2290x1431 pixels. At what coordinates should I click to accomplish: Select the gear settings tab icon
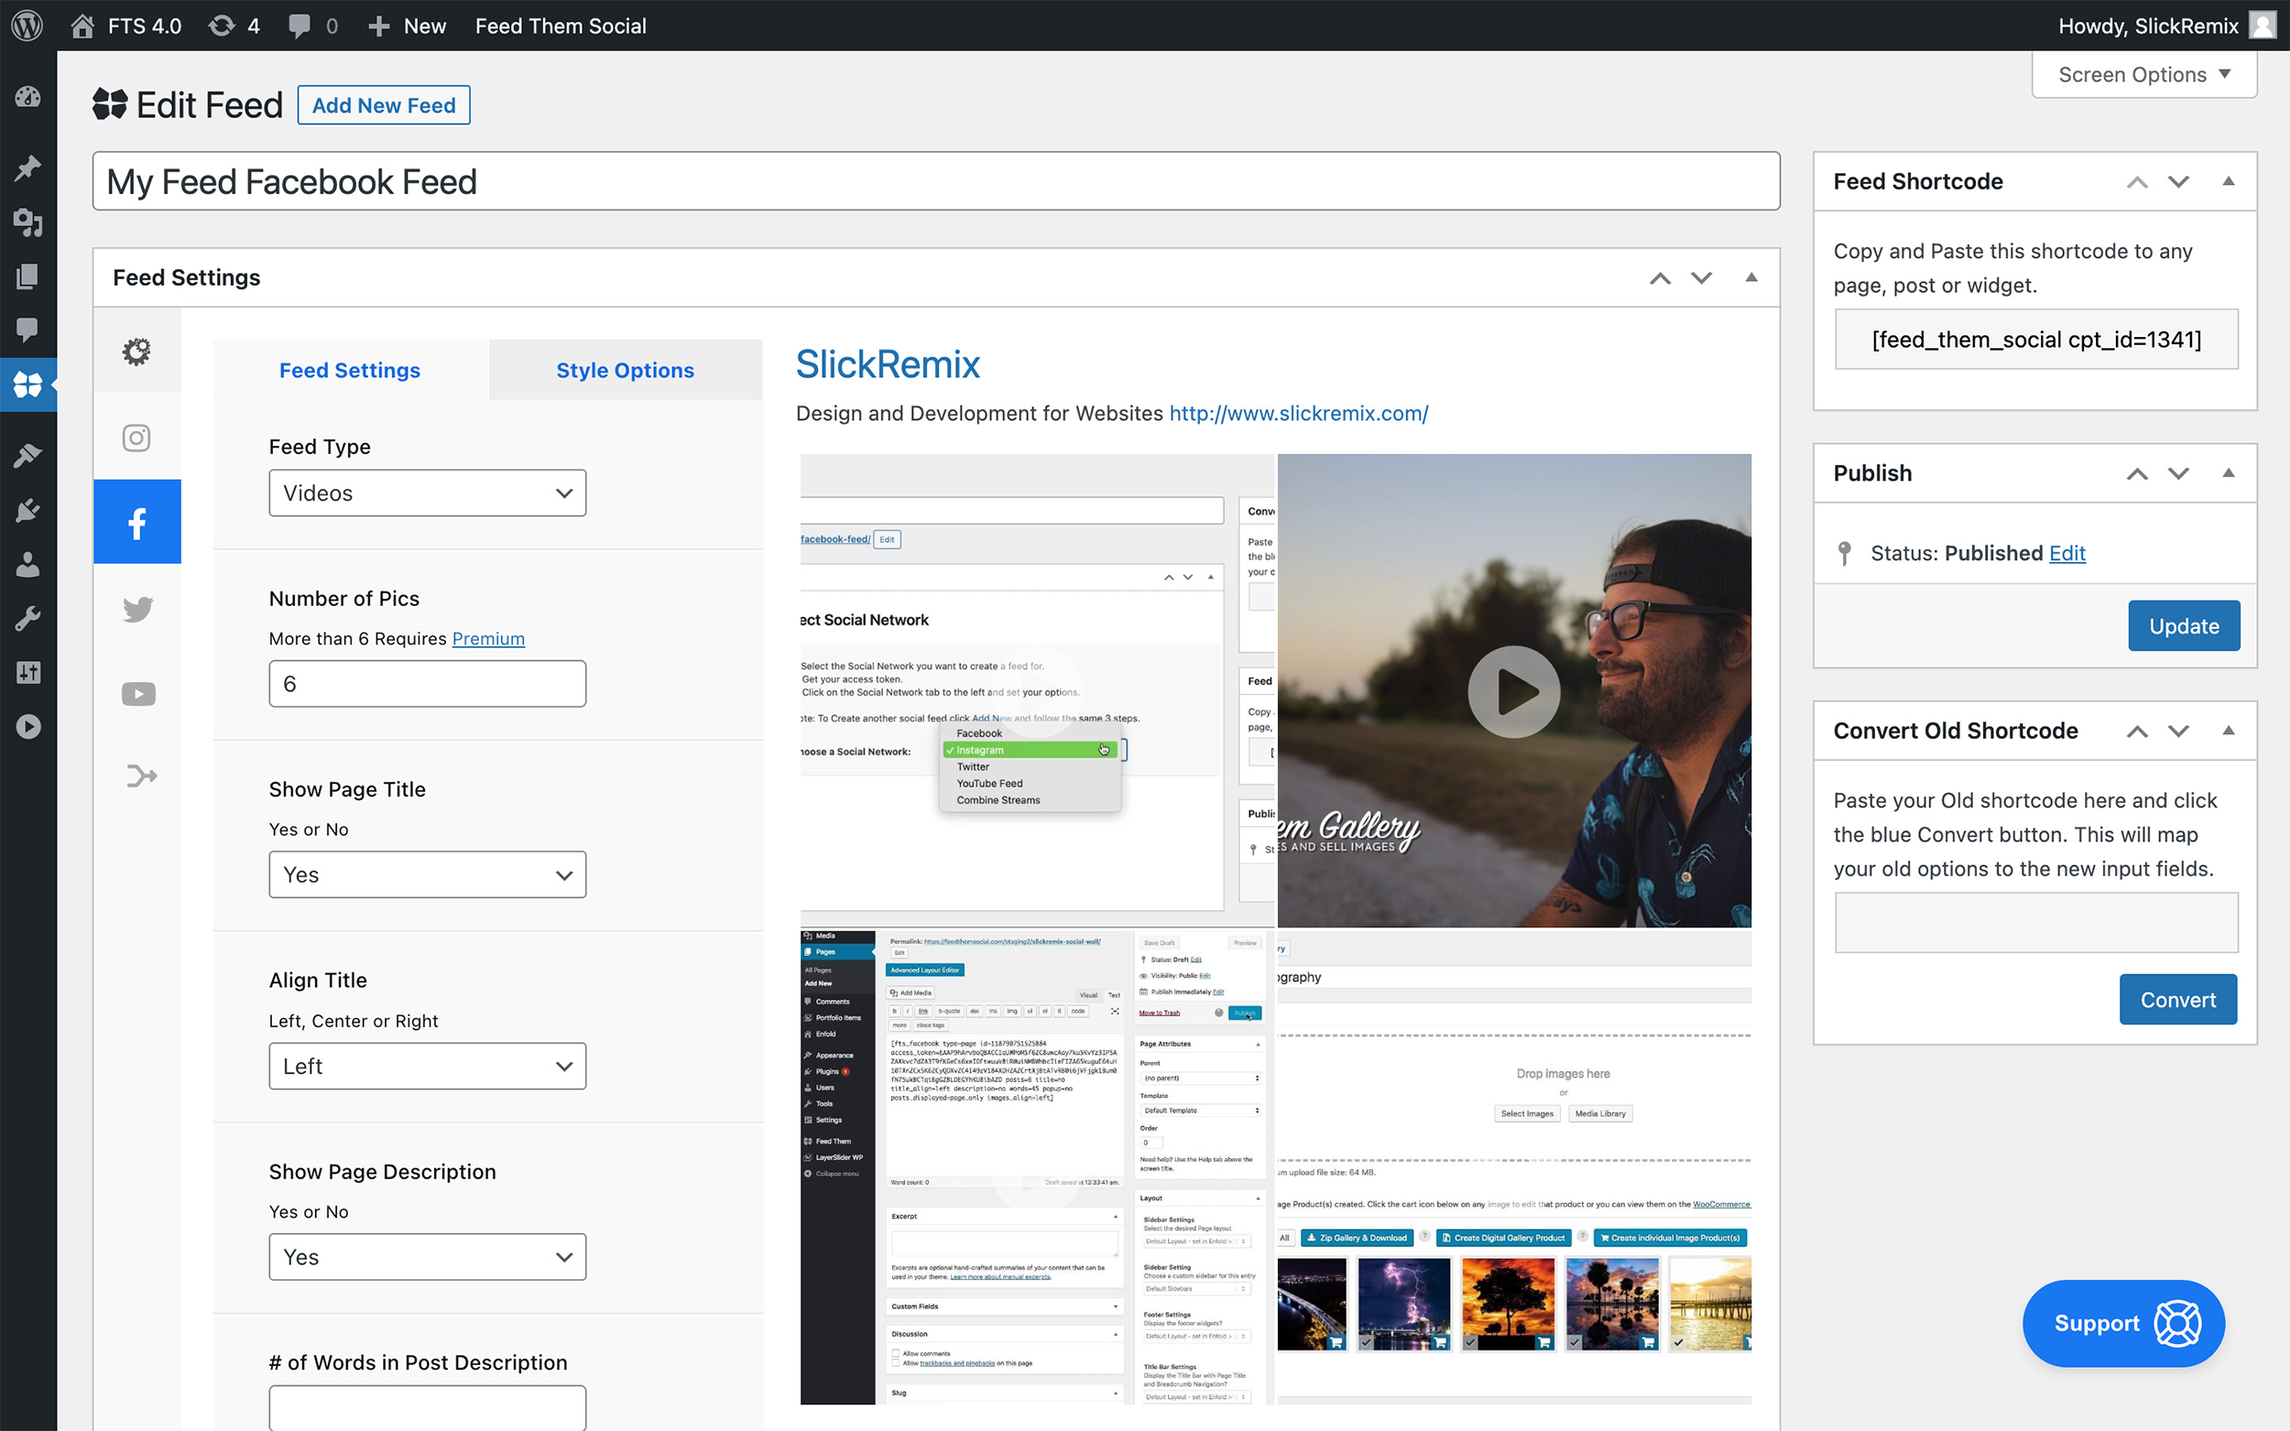click(137, 352)
